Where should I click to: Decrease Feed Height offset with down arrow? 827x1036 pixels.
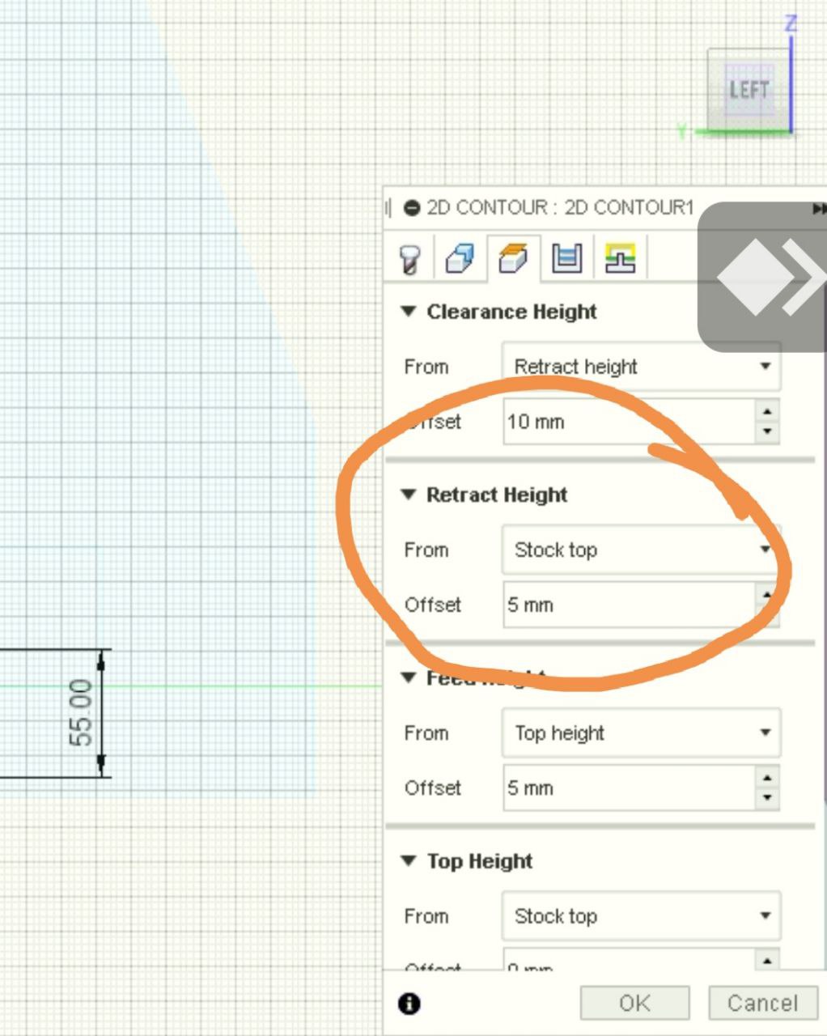pos(767,798)
